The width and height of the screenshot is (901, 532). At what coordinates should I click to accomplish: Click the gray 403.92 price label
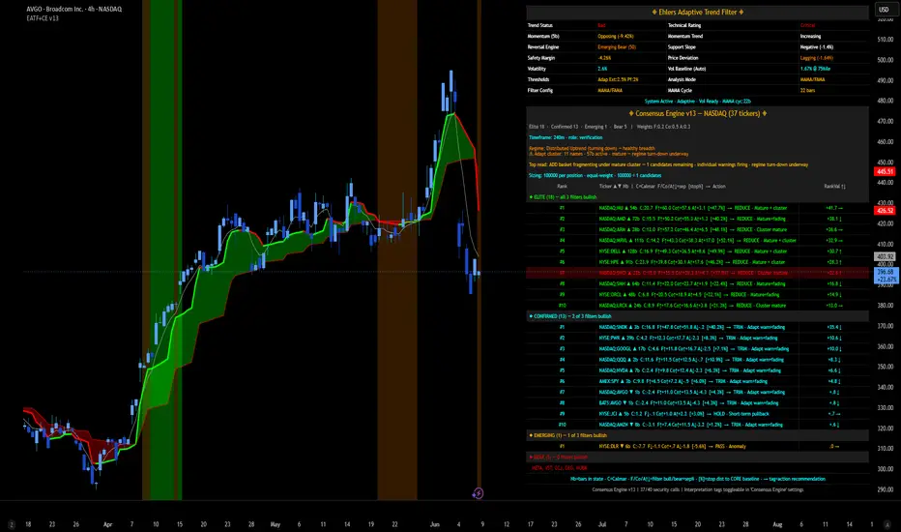point(885,256)
